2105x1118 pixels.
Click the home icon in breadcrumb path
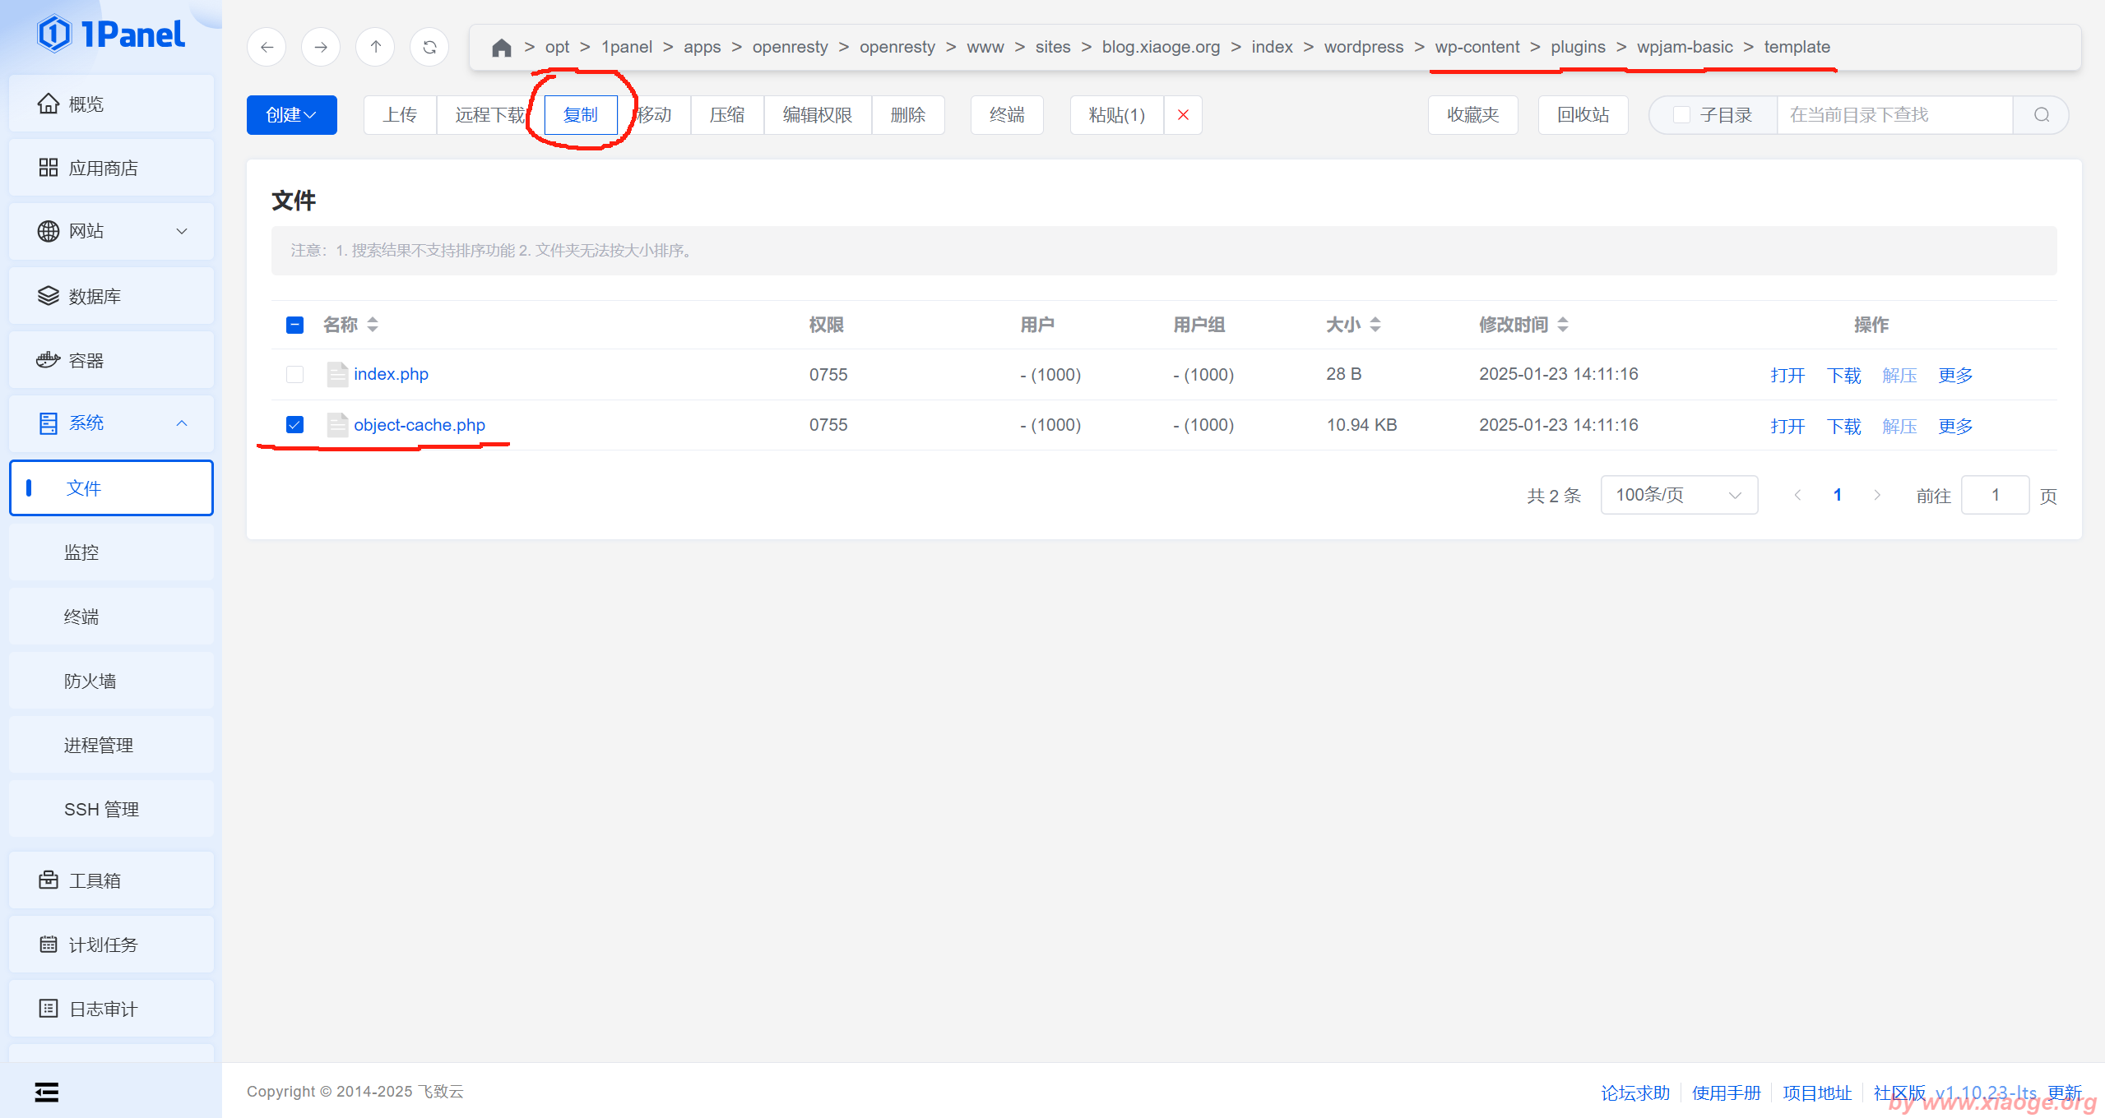tap(501, 48)
